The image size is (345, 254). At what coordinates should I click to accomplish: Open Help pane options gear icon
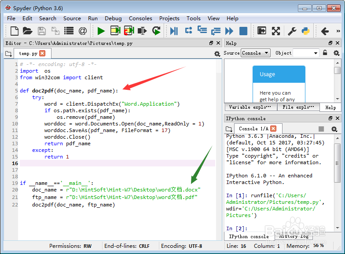(x=336, y=53)
